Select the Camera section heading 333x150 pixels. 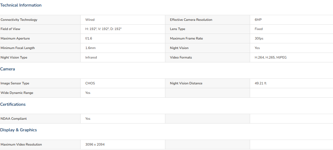7,69
